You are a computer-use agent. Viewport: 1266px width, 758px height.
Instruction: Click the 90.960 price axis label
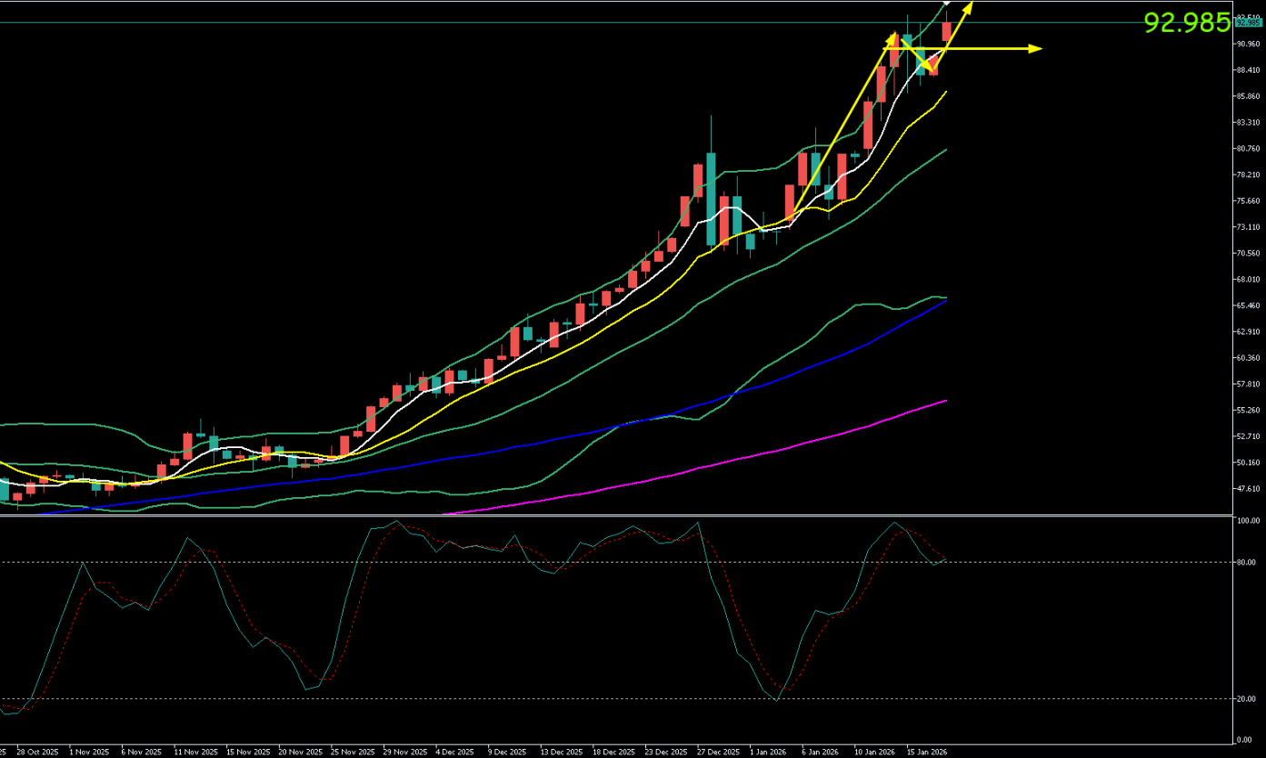(x=1246, y=44)
